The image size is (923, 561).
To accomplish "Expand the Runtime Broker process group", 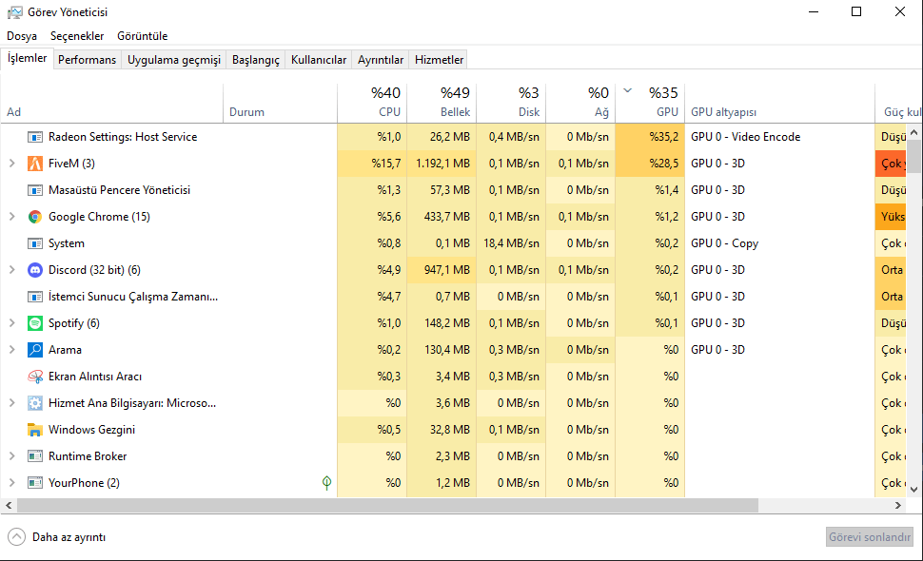I will (x=11, y=456).
